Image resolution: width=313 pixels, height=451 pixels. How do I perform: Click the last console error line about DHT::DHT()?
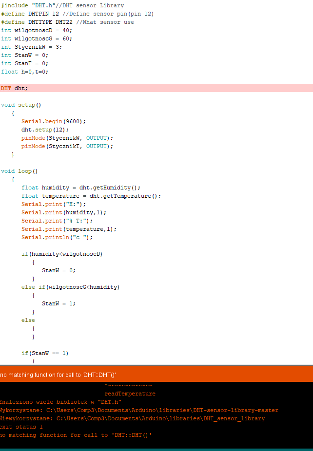click(76, 435)
